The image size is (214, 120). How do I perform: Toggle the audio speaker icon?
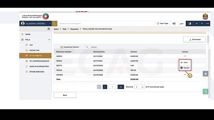pos(174,23)
